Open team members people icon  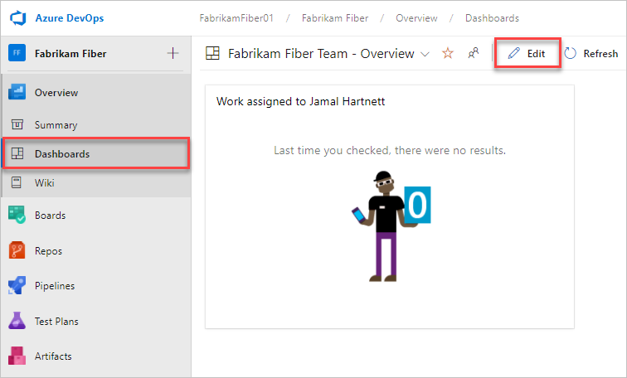[x=474, y=53]
